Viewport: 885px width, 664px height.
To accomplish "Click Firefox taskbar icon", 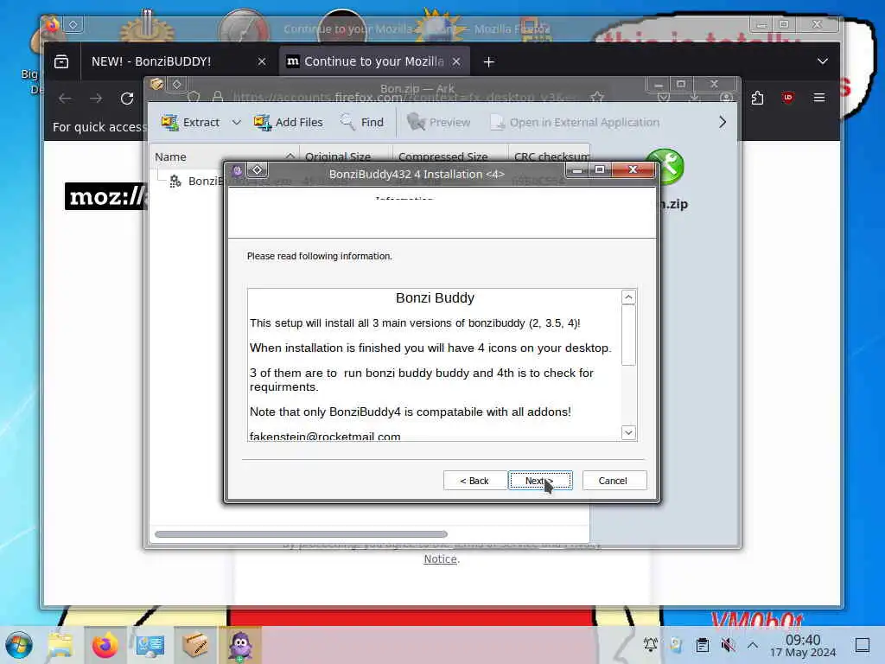I will click(x=105, y=645).
